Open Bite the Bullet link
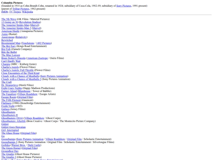 [9, 52]
